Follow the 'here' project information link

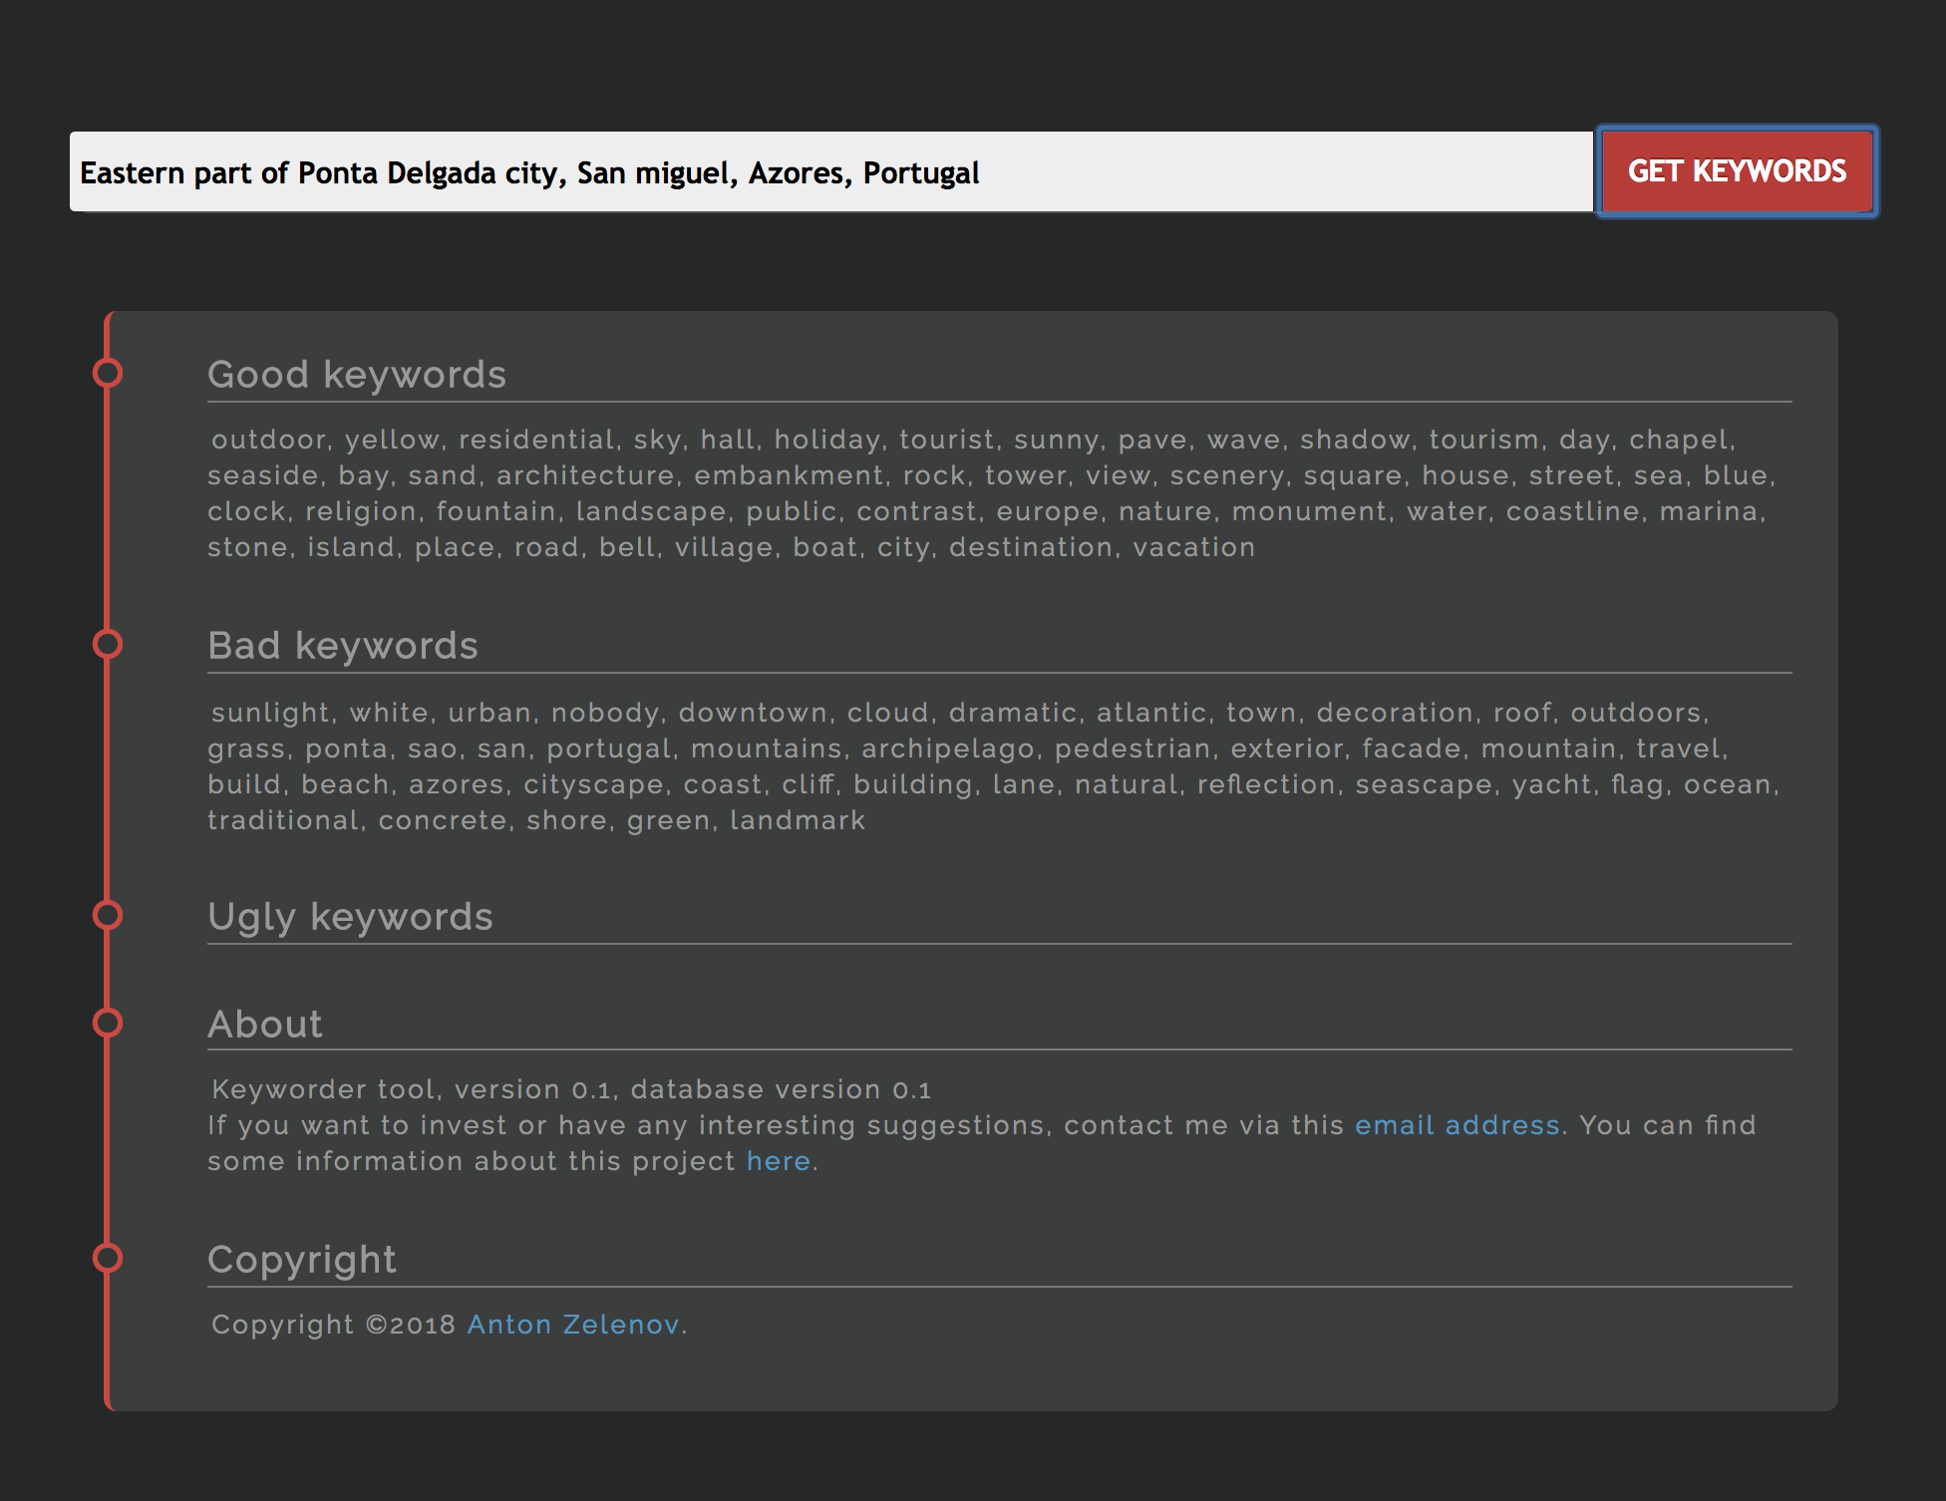[778, 1161]
